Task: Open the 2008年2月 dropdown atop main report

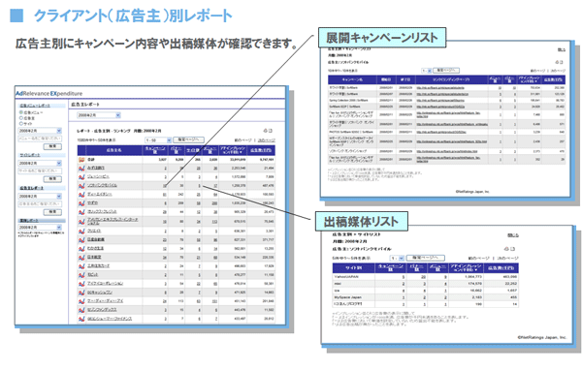Action: click(x=99, y=115)
